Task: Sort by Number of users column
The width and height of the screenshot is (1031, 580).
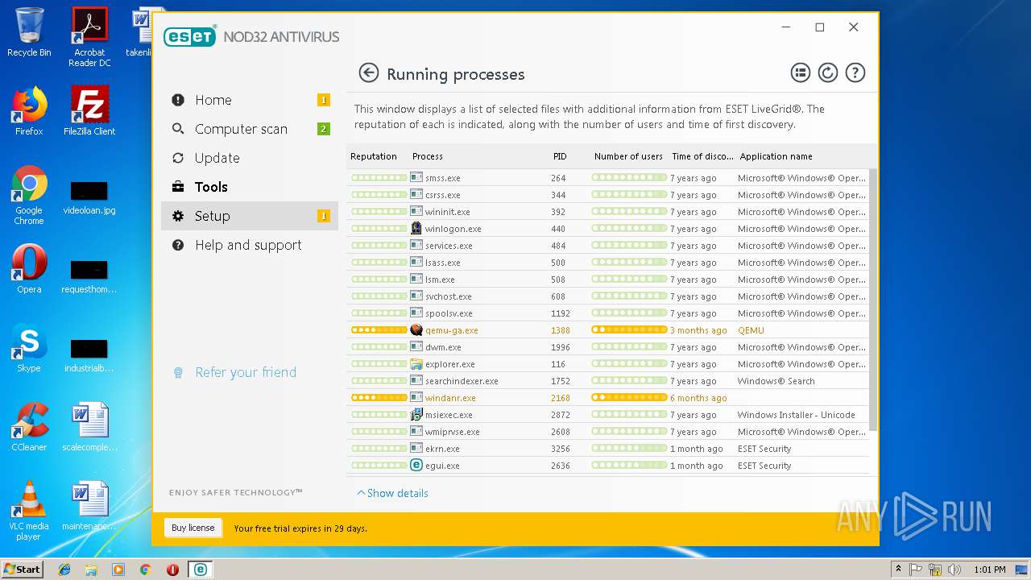Action: (628, 156)
